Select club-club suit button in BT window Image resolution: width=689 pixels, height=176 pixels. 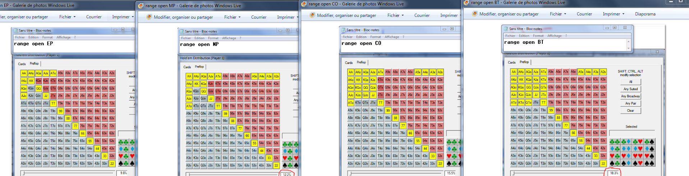click(615, 142)
